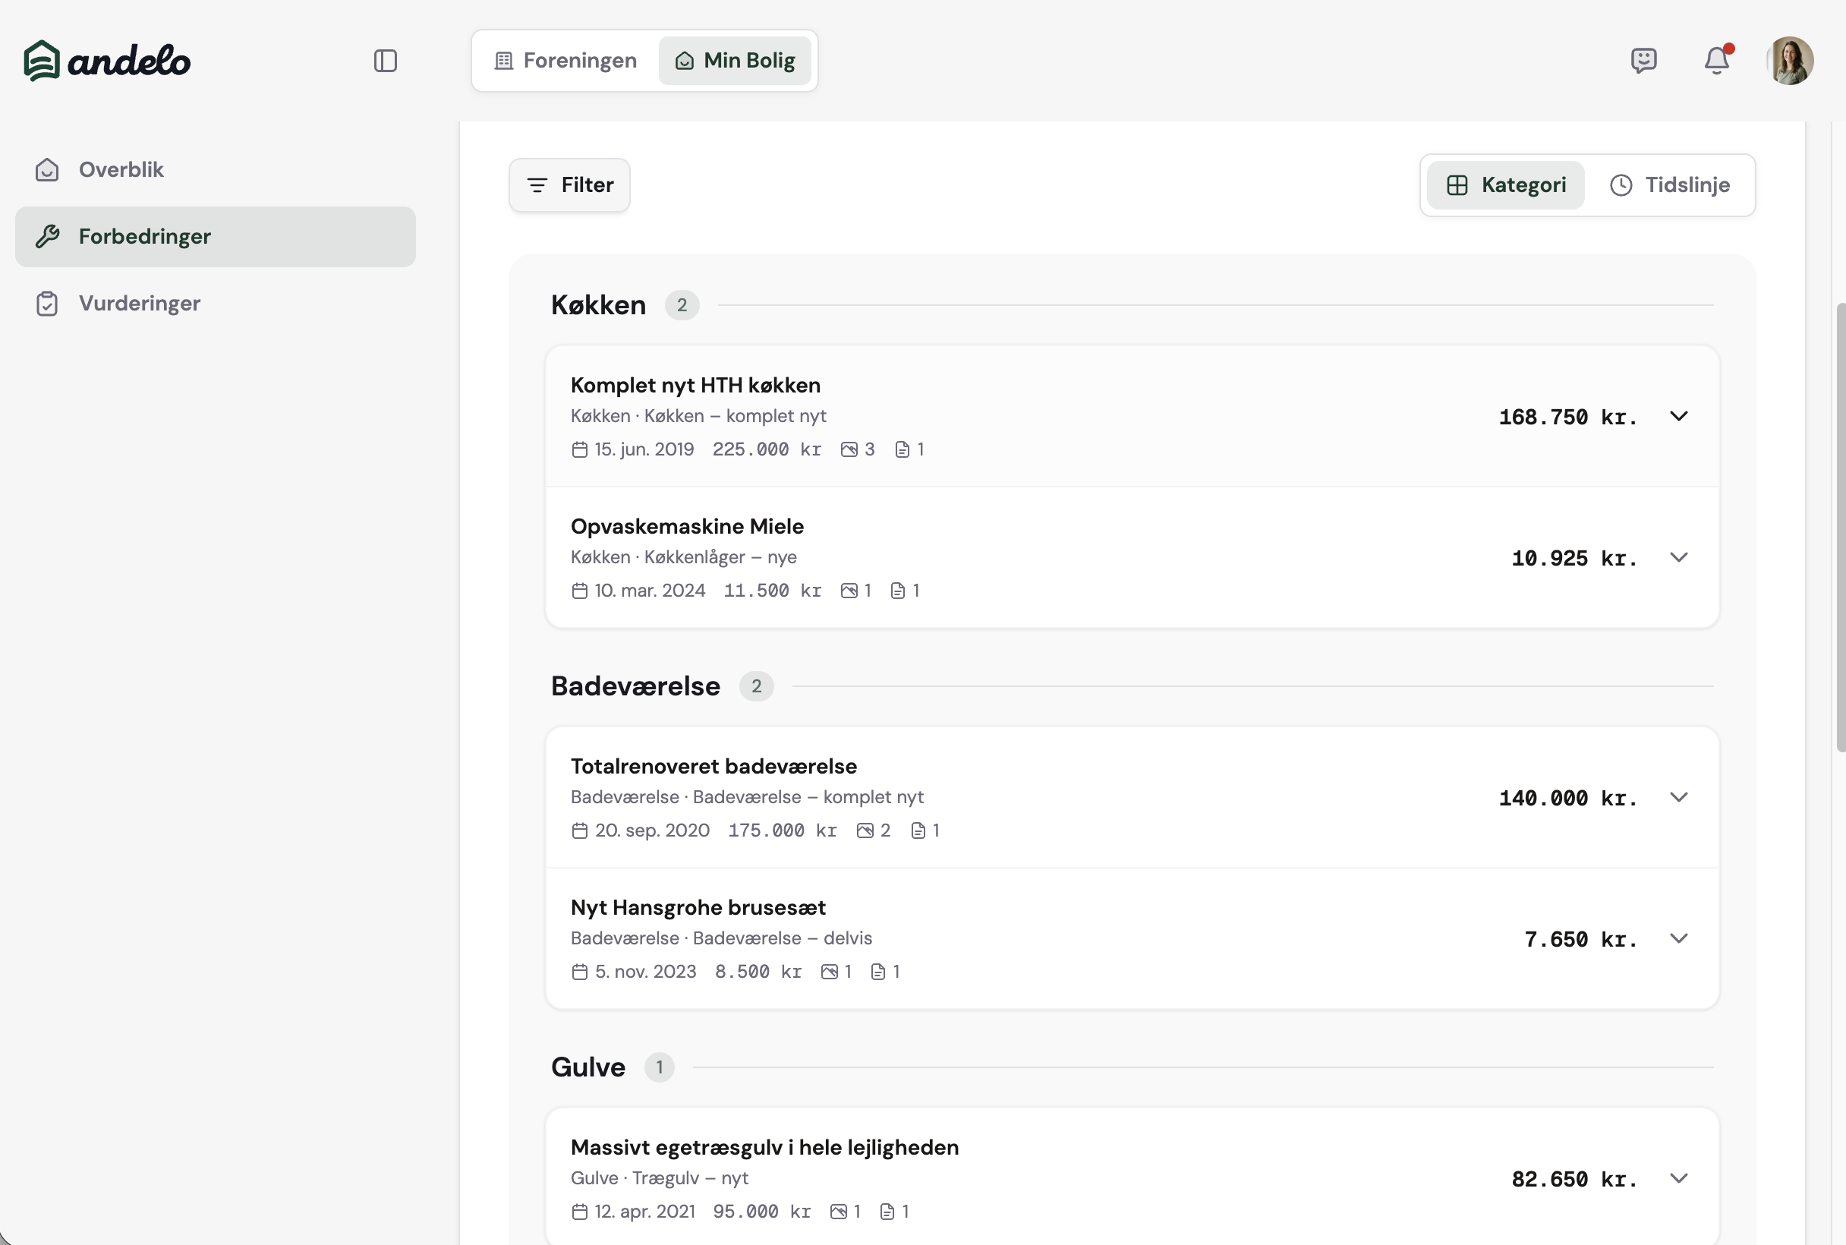
Task: Open user profile avatar
Action: (1790, 61)
